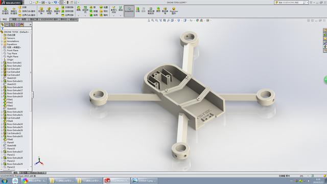Click the New document icon
This screenshot has width=327, height=184.
click(x=31, y=3)
